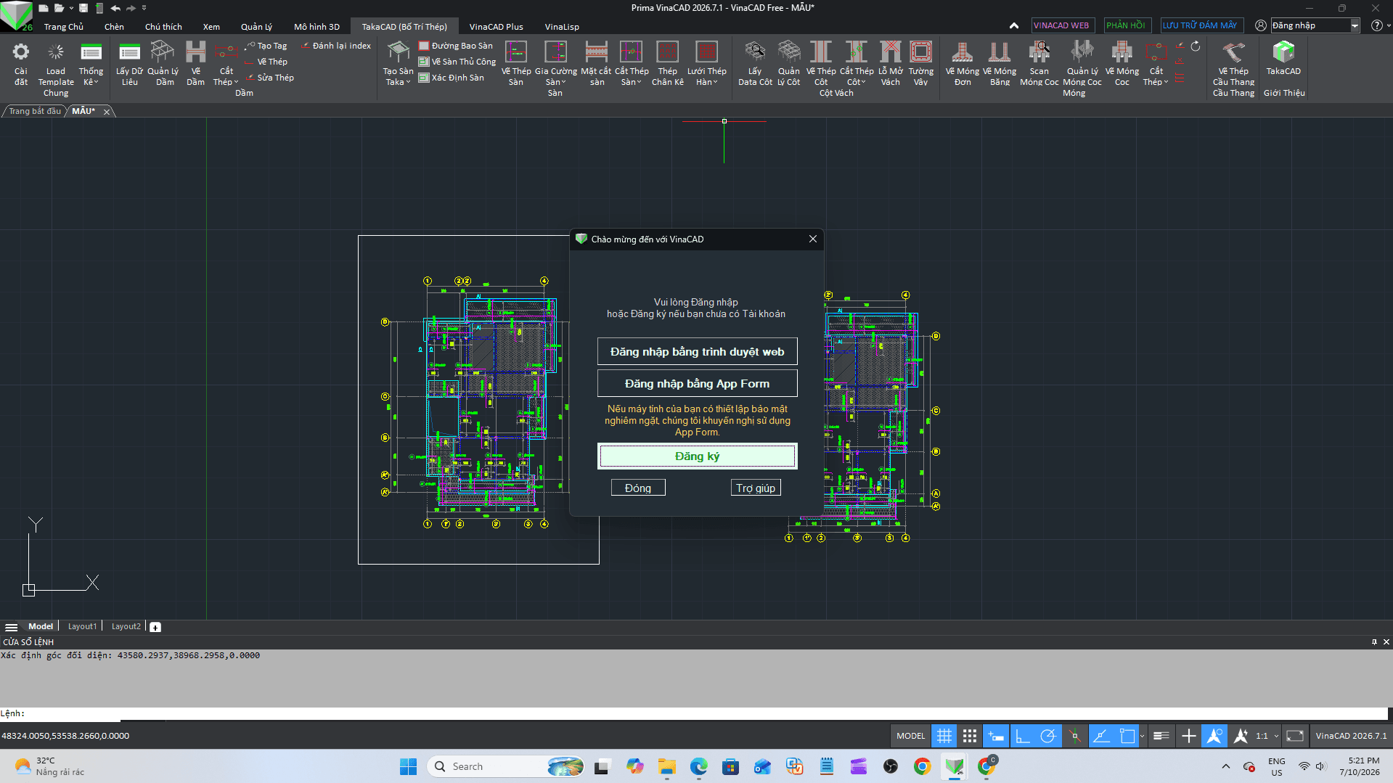Toggle grid display in status bar
Viewport: 1393px width, 783px height.
(944, 736)
